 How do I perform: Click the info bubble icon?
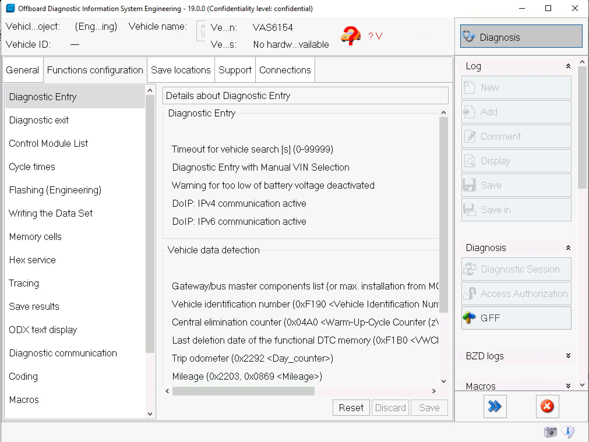pyautogui.click(x=568, y=431)
